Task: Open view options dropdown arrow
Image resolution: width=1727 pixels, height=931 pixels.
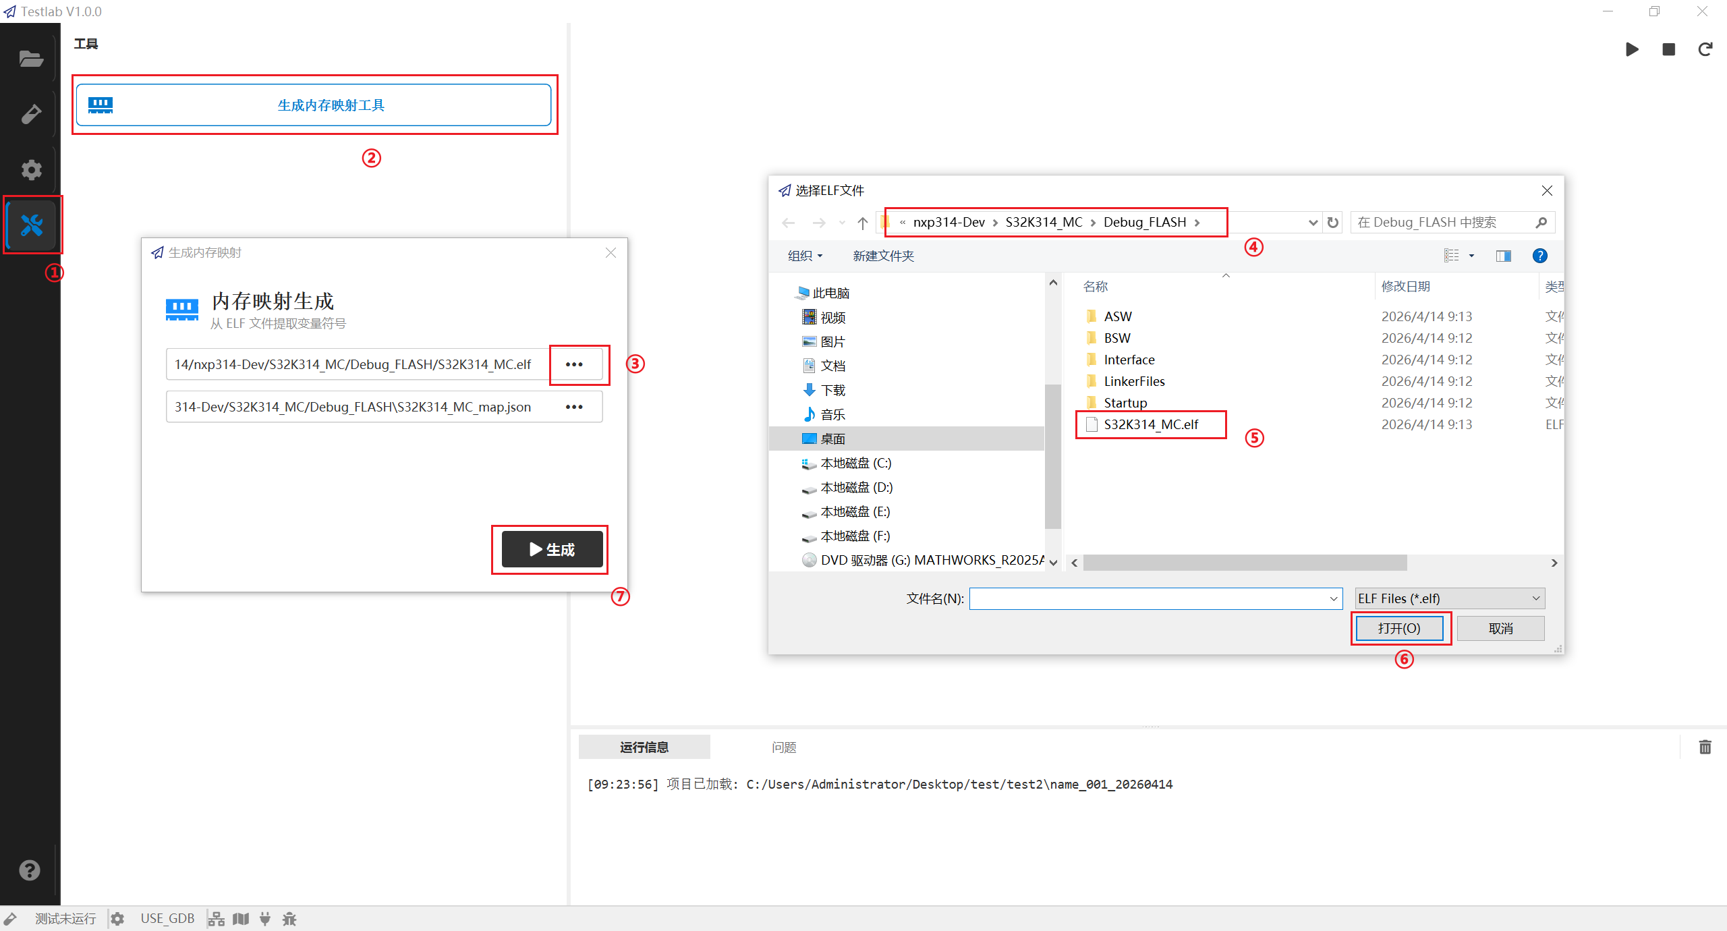Action: tap(1471, 256)
